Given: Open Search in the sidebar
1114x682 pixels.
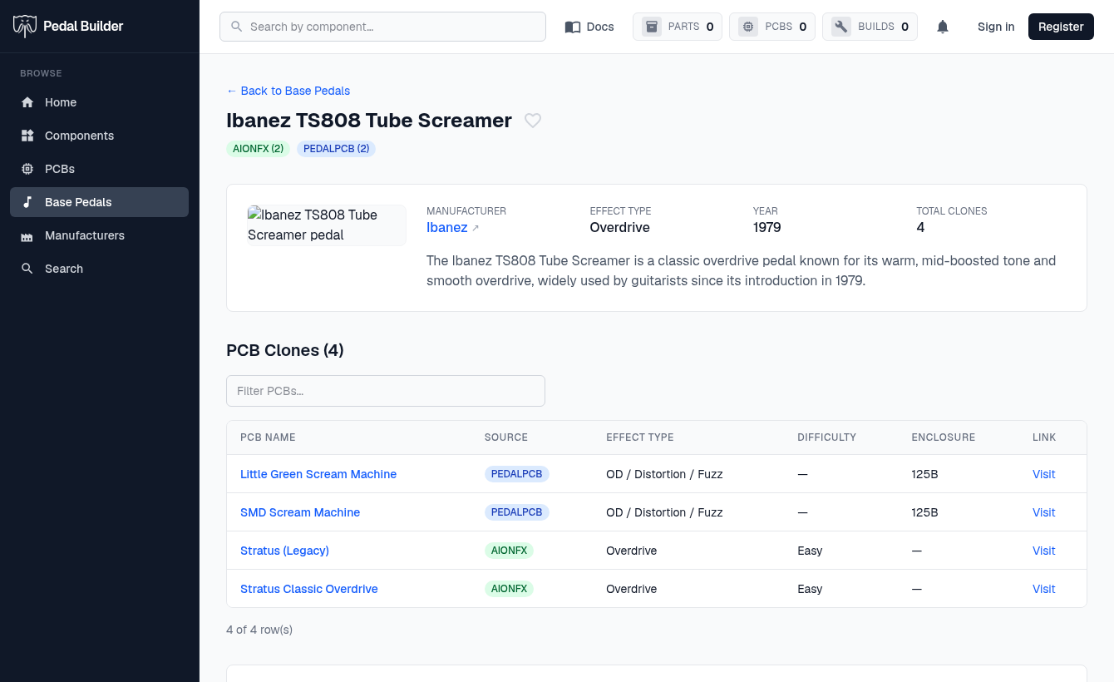Looking at the screenshot, I should click(99, 269).
